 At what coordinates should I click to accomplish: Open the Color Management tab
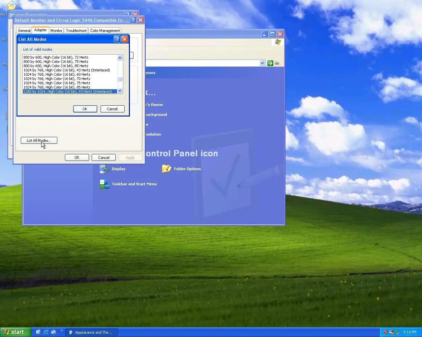[x=105, y=31]
